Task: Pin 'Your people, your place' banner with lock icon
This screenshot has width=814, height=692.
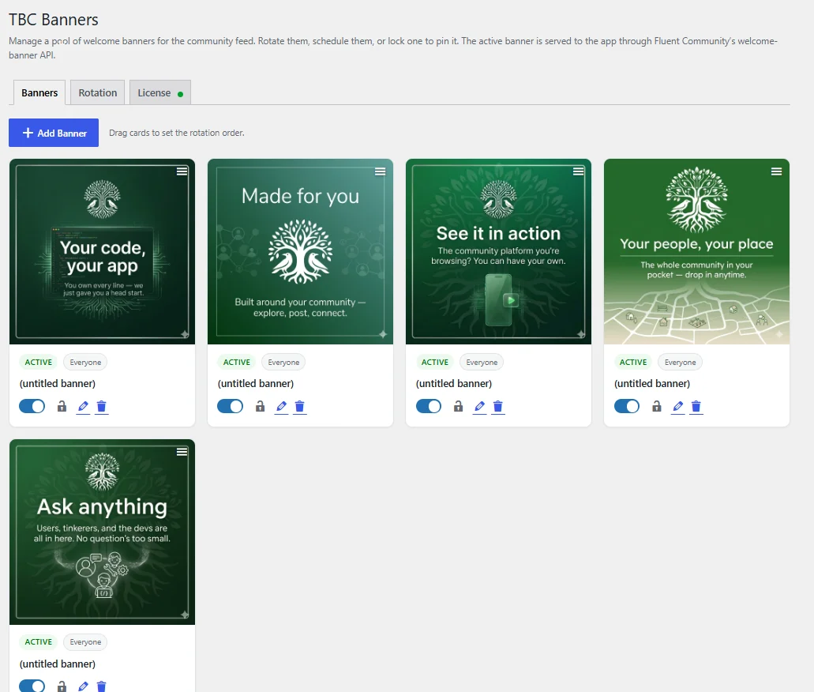Action: (x=657, y=406)
